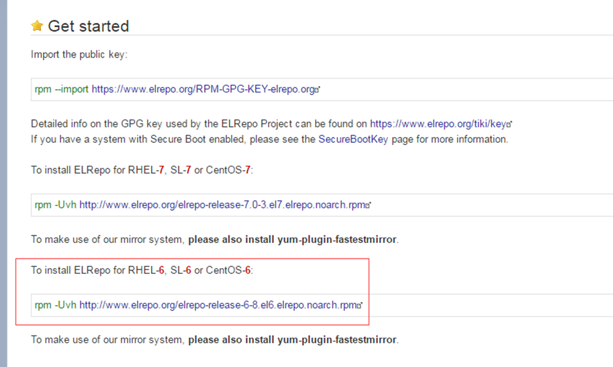613x367 pixels.
Task: Click the gold star icon beside Get started
Action: [37, 25]
